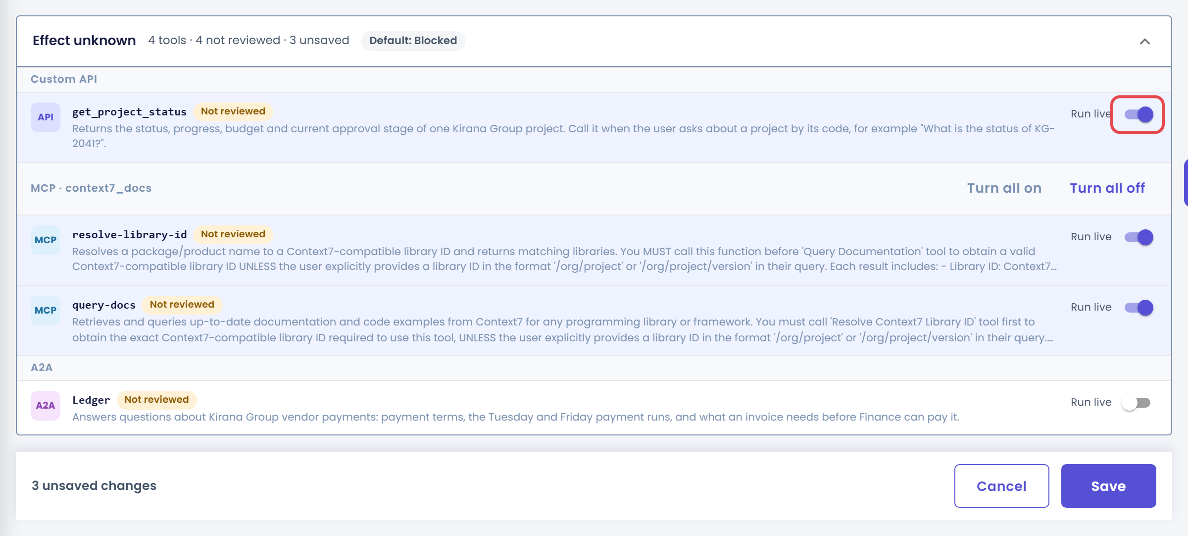Click the Not reviewed badge on resolve-library-id
1188x536 pixels.
(x=233, y=234)
